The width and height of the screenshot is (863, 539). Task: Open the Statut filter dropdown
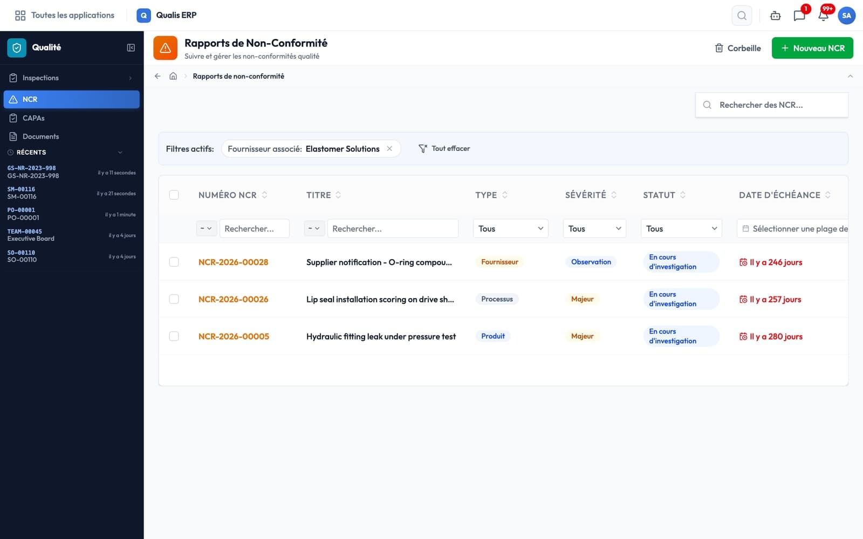(x=681, y=229)
